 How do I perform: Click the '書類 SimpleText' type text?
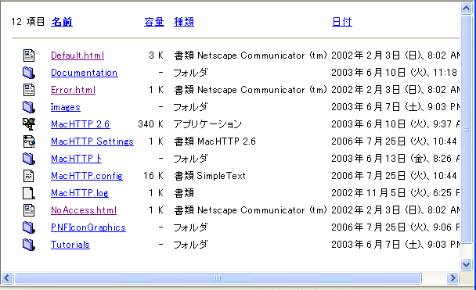210,176
